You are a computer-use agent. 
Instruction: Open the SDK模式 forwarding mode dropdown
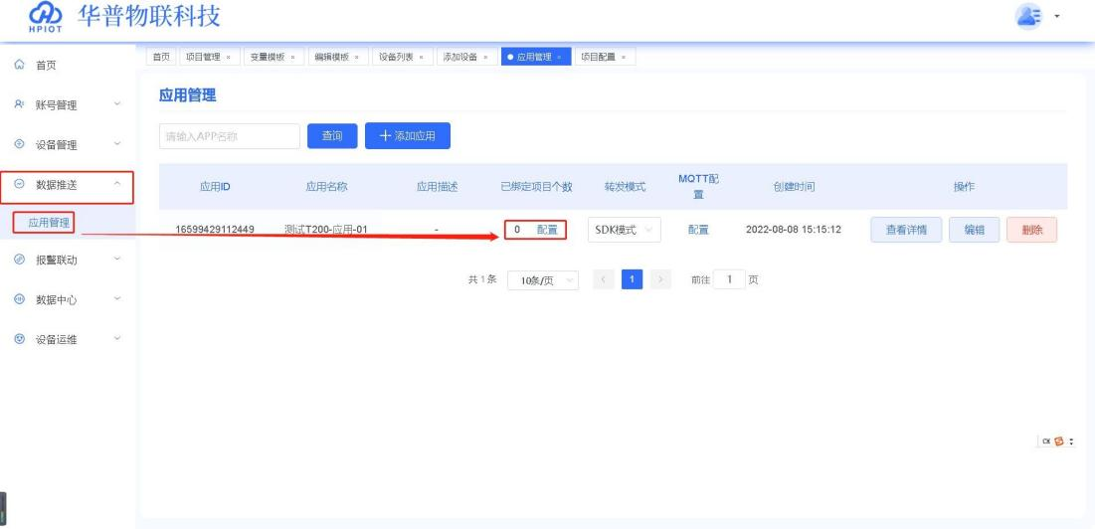pyautogui.click(x=625, y=230)
